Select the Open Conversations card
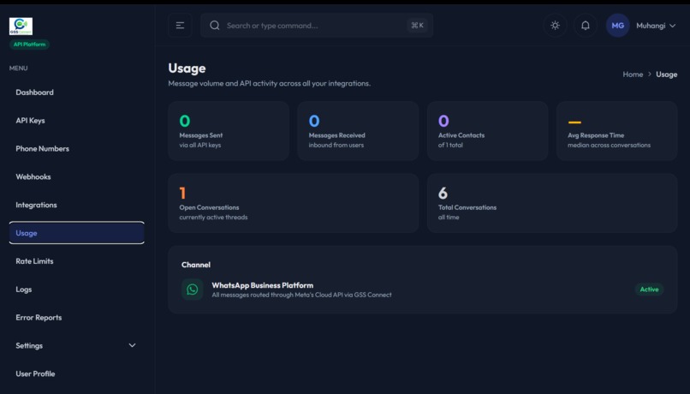 click(293, 203)
